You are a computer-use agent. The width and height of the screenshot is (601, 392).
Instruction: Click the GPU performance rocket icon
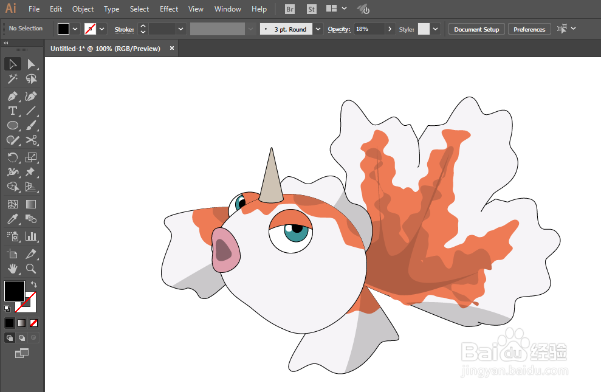[x=363, y=9]
